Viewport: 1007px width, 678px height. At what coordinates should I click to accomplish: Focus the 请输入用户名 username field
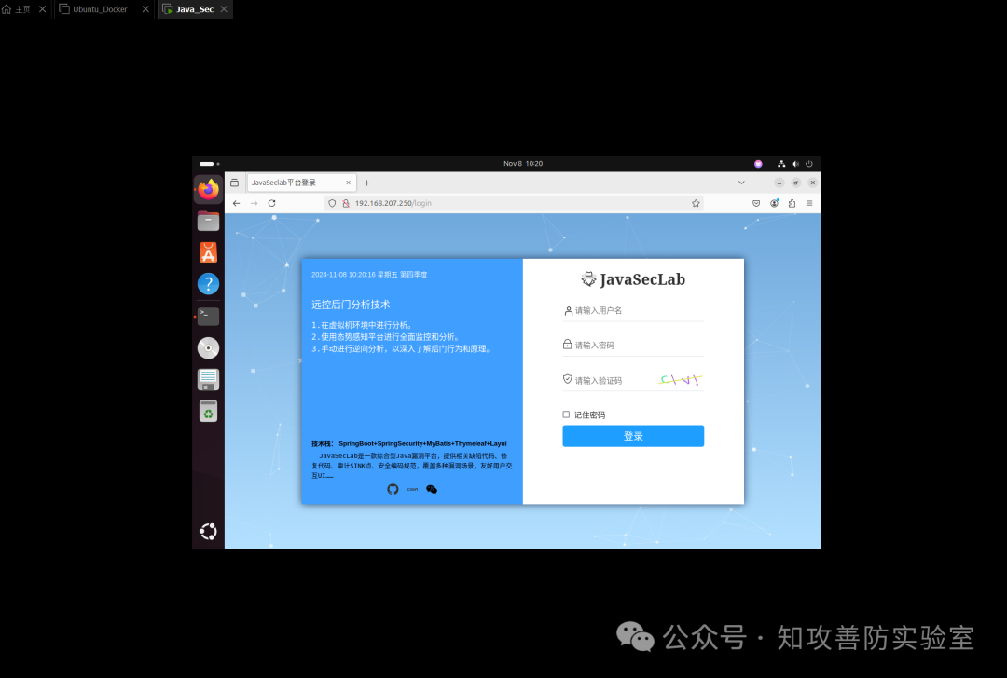click(633, 310)
